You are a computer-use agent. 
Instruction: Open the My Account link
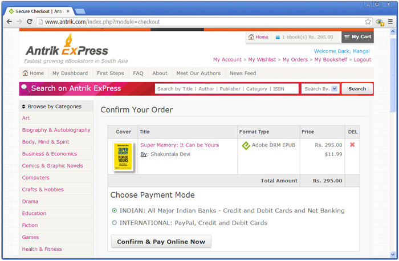pyautogui.click(x=227, y=59)
